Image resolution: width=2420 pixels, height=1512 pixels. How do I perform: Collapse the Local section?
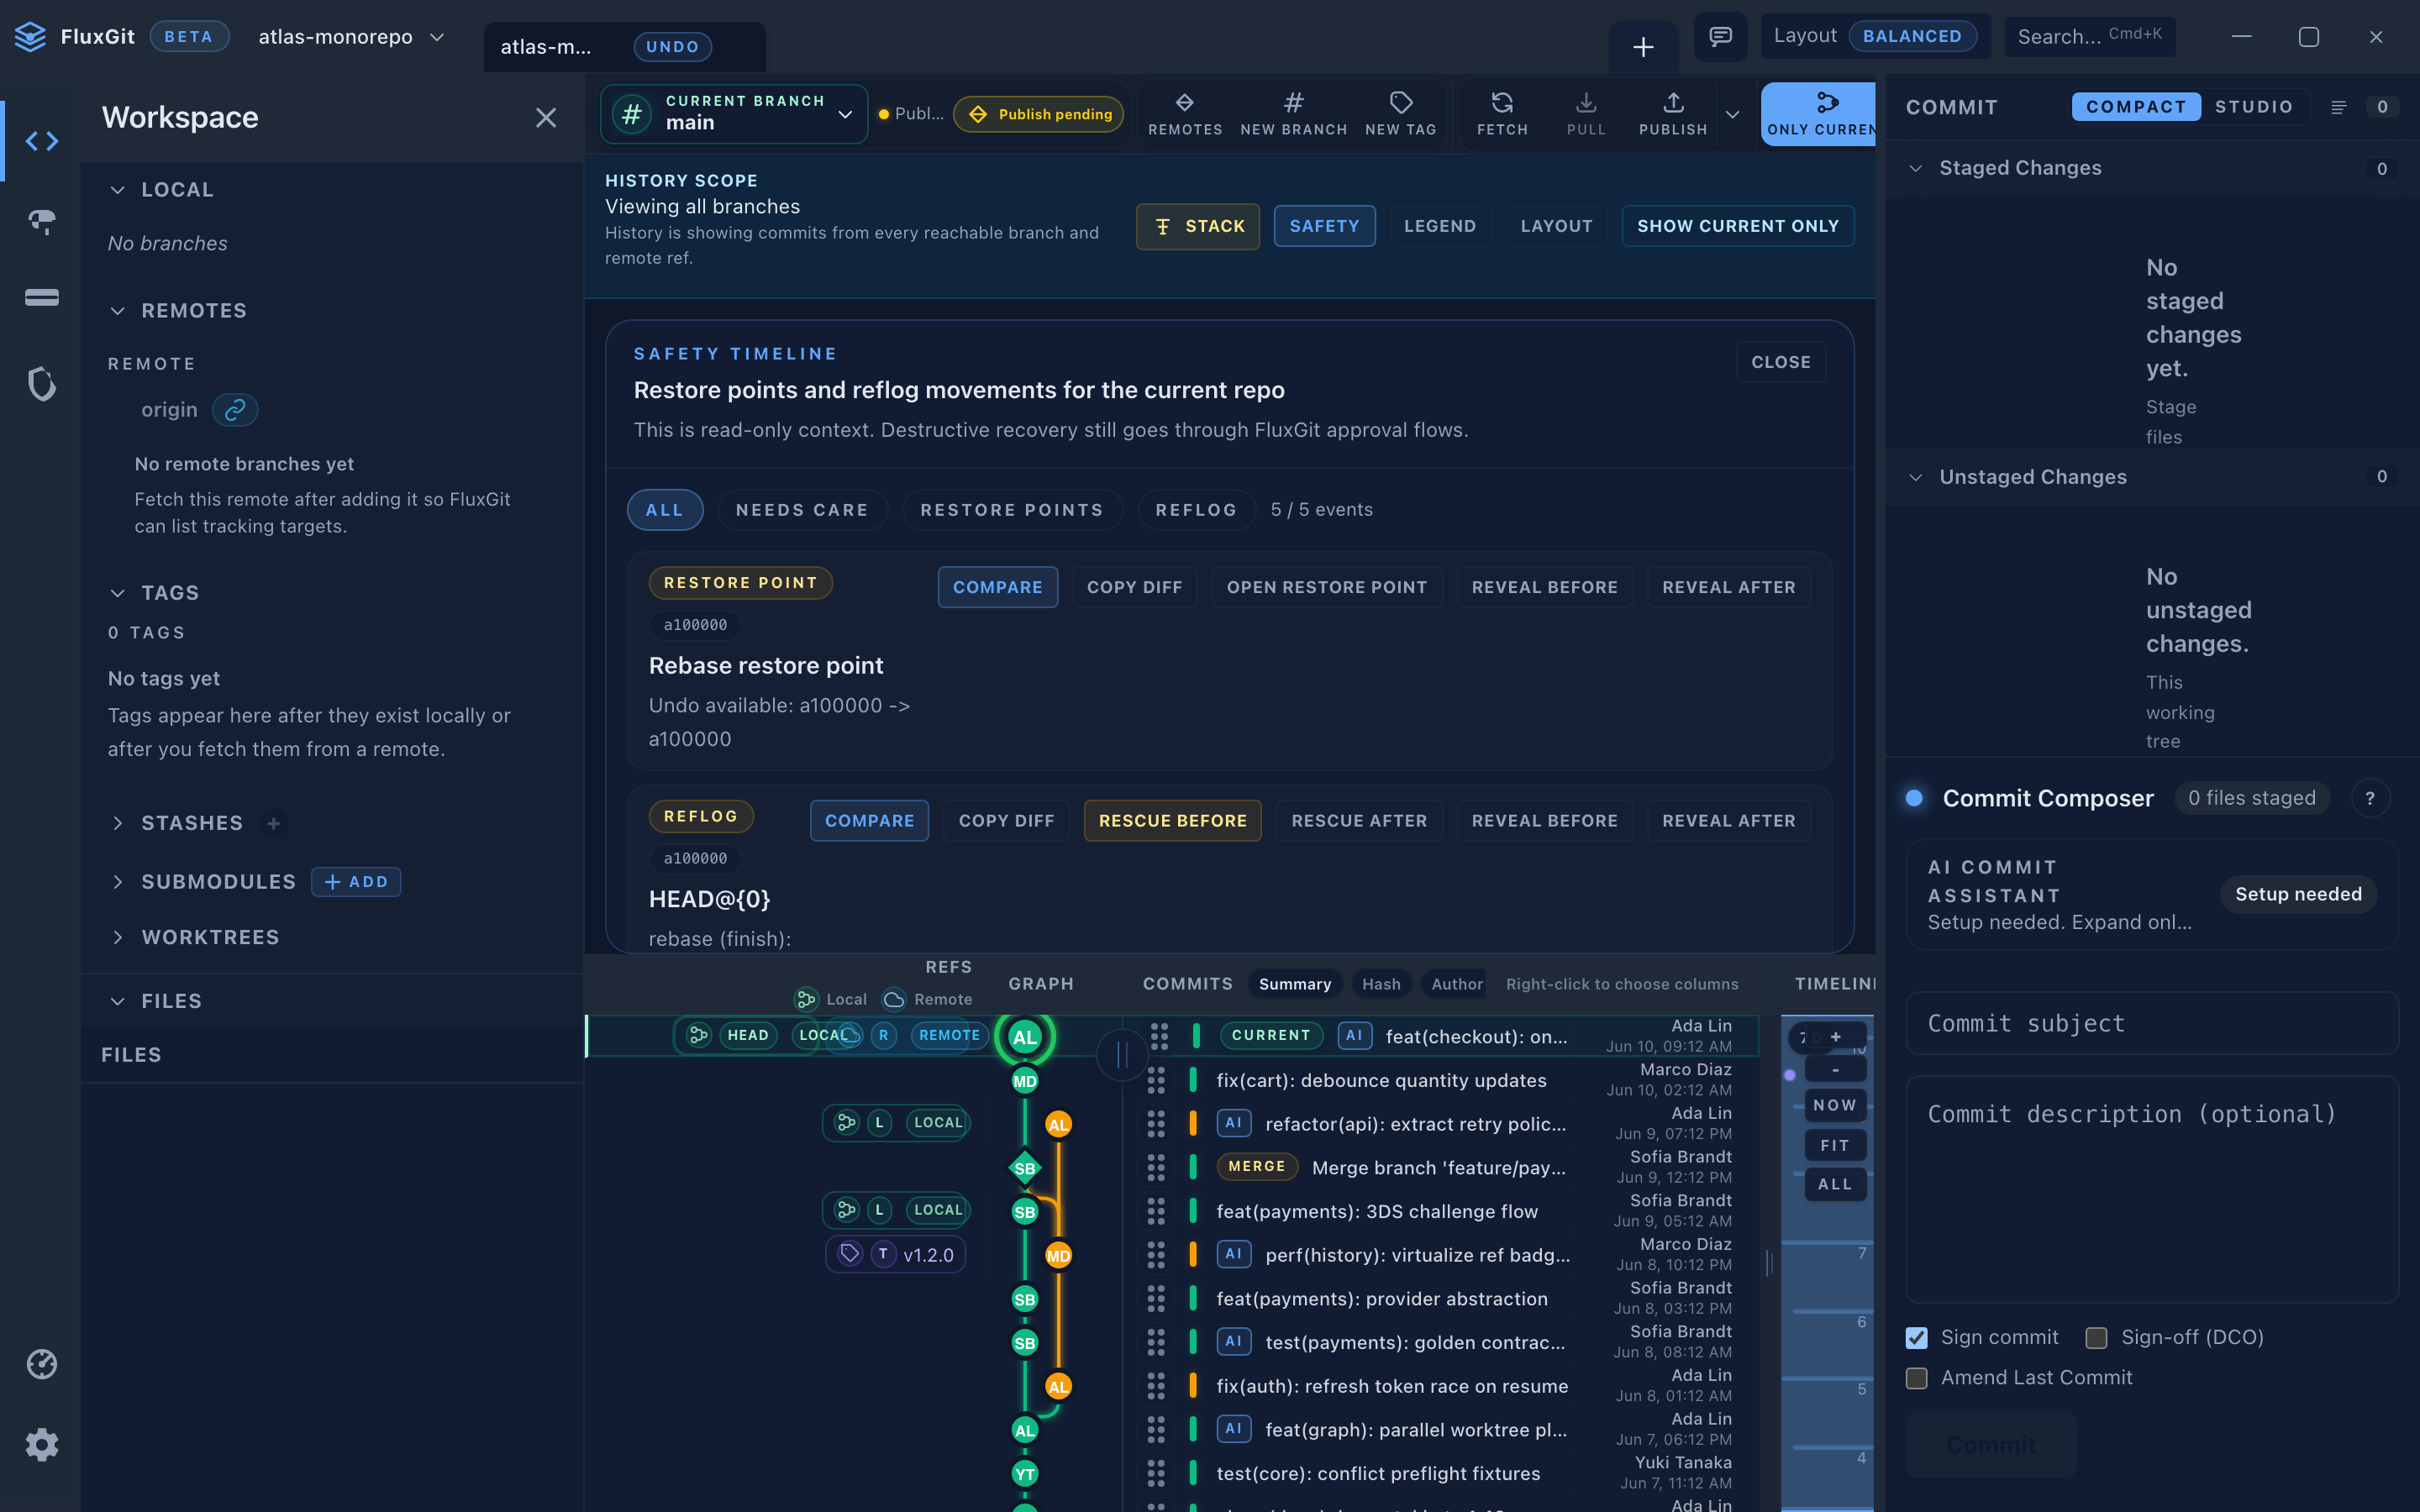coord(118,190)
